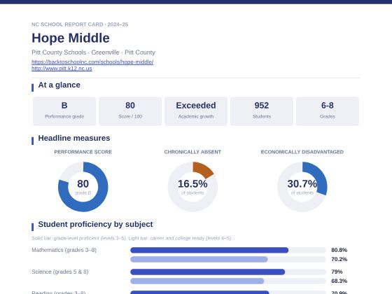Image resolution: width=392 pixels, height=294 pixels.
Task: Select the 952 Students card
Action: coord(262,111)
